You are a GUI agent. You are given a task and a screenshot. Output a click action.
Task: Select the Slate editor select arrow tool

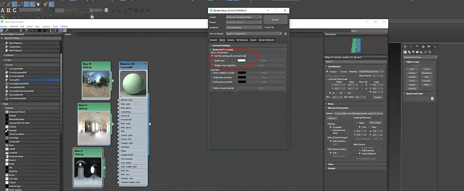click(1, 31)
